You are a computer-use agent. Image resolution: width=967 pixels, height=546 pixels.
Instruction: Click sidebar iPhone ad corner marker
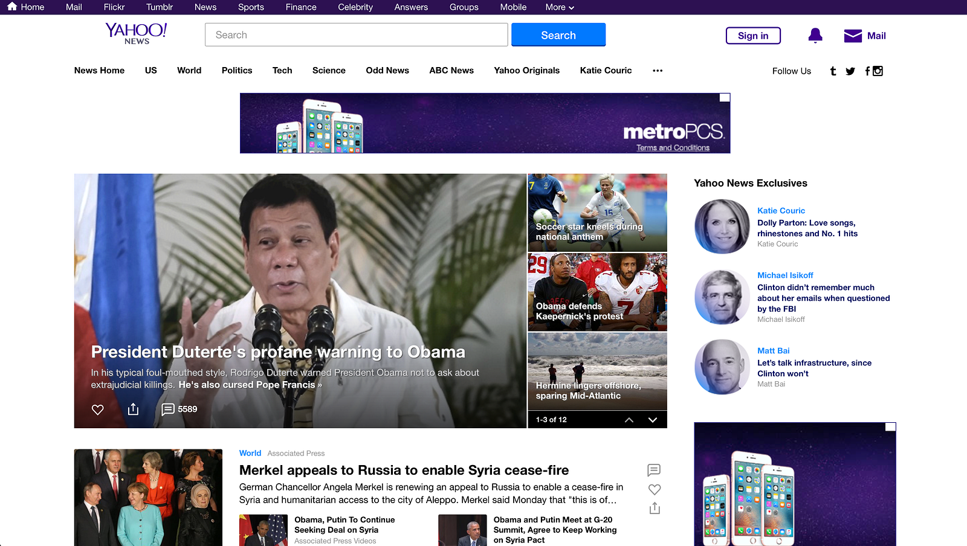click(x=890, y=427)
